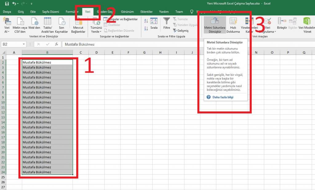315x190 pixels.
Task: Sort ascending with the A-Z icon
Action: (146, 21)
